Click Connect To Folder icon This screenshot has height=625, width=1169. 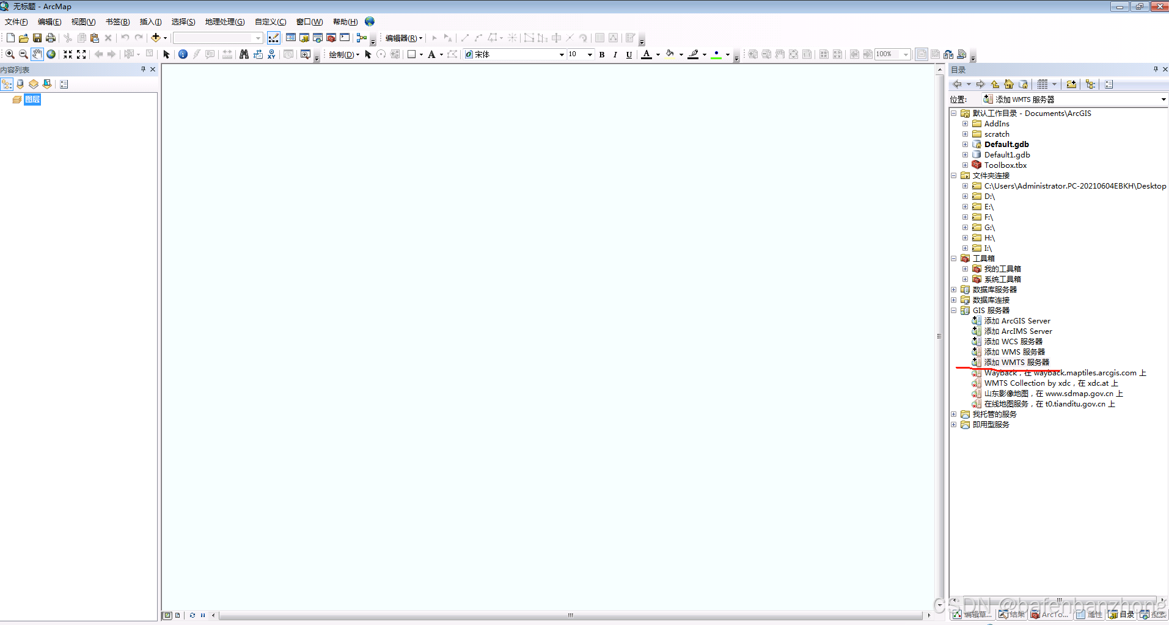1071,84
